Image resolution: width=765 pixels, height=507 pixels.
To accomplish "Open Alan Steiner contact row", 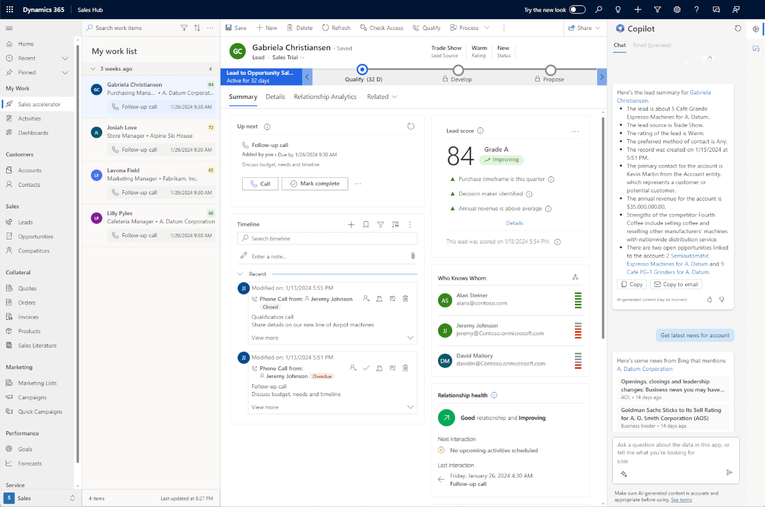I will [x=510, y=300].
